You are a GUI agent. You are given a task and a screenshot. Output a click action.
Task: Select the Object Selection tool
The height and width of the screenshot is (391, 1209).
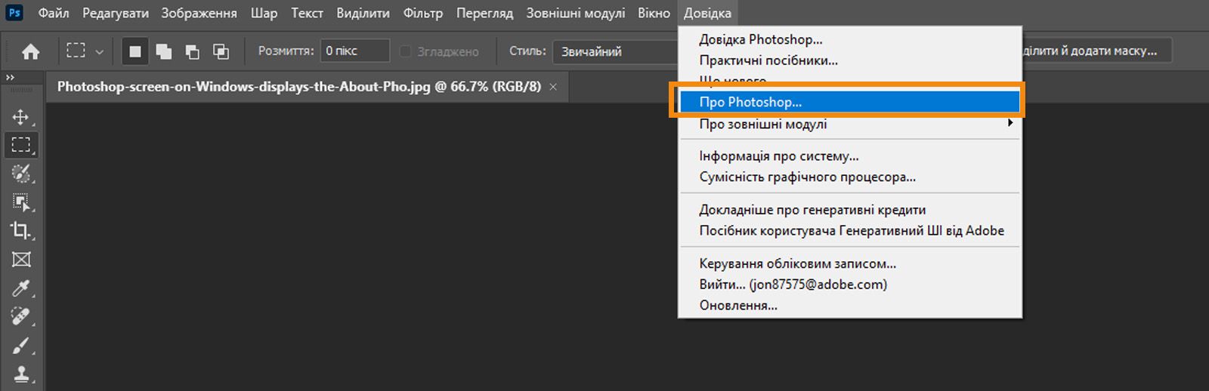click(21, 202)
